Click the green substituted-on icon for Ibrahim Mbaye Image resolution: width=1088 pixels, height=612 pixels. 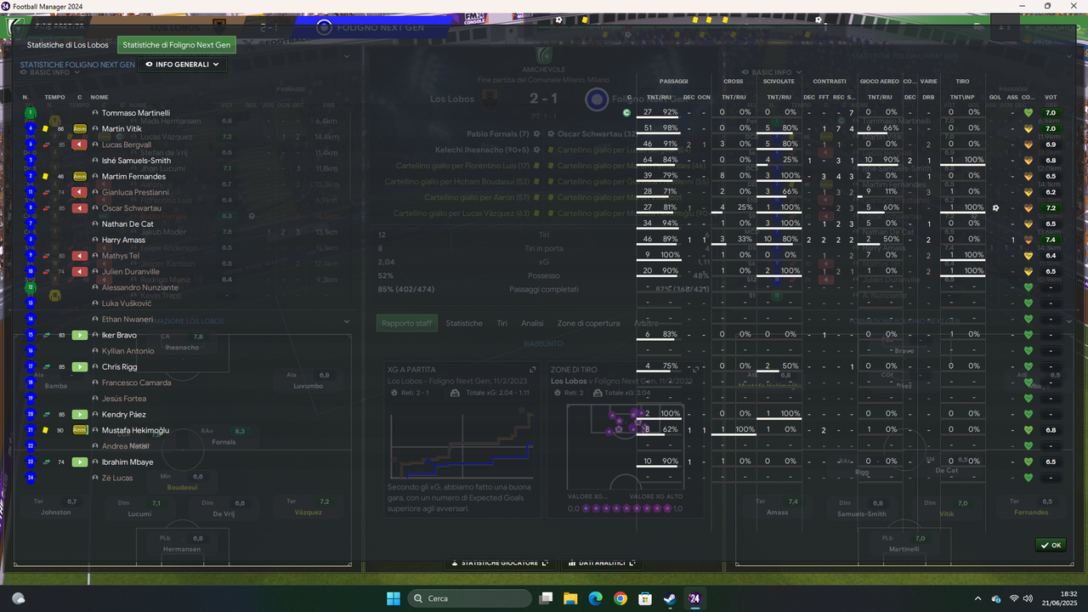pyautogui.click(x=80, y=462)
